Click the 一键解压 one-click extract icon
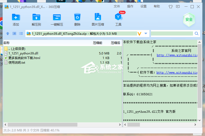The width and height of the screenshot is (205, 136). [57, 17]
